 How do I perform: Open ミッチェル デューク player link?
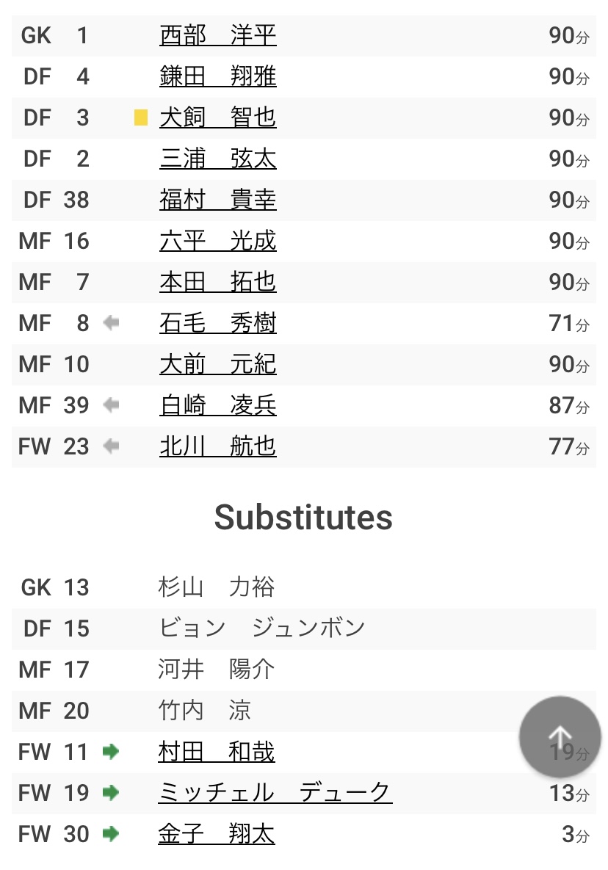tap(275, 793)
